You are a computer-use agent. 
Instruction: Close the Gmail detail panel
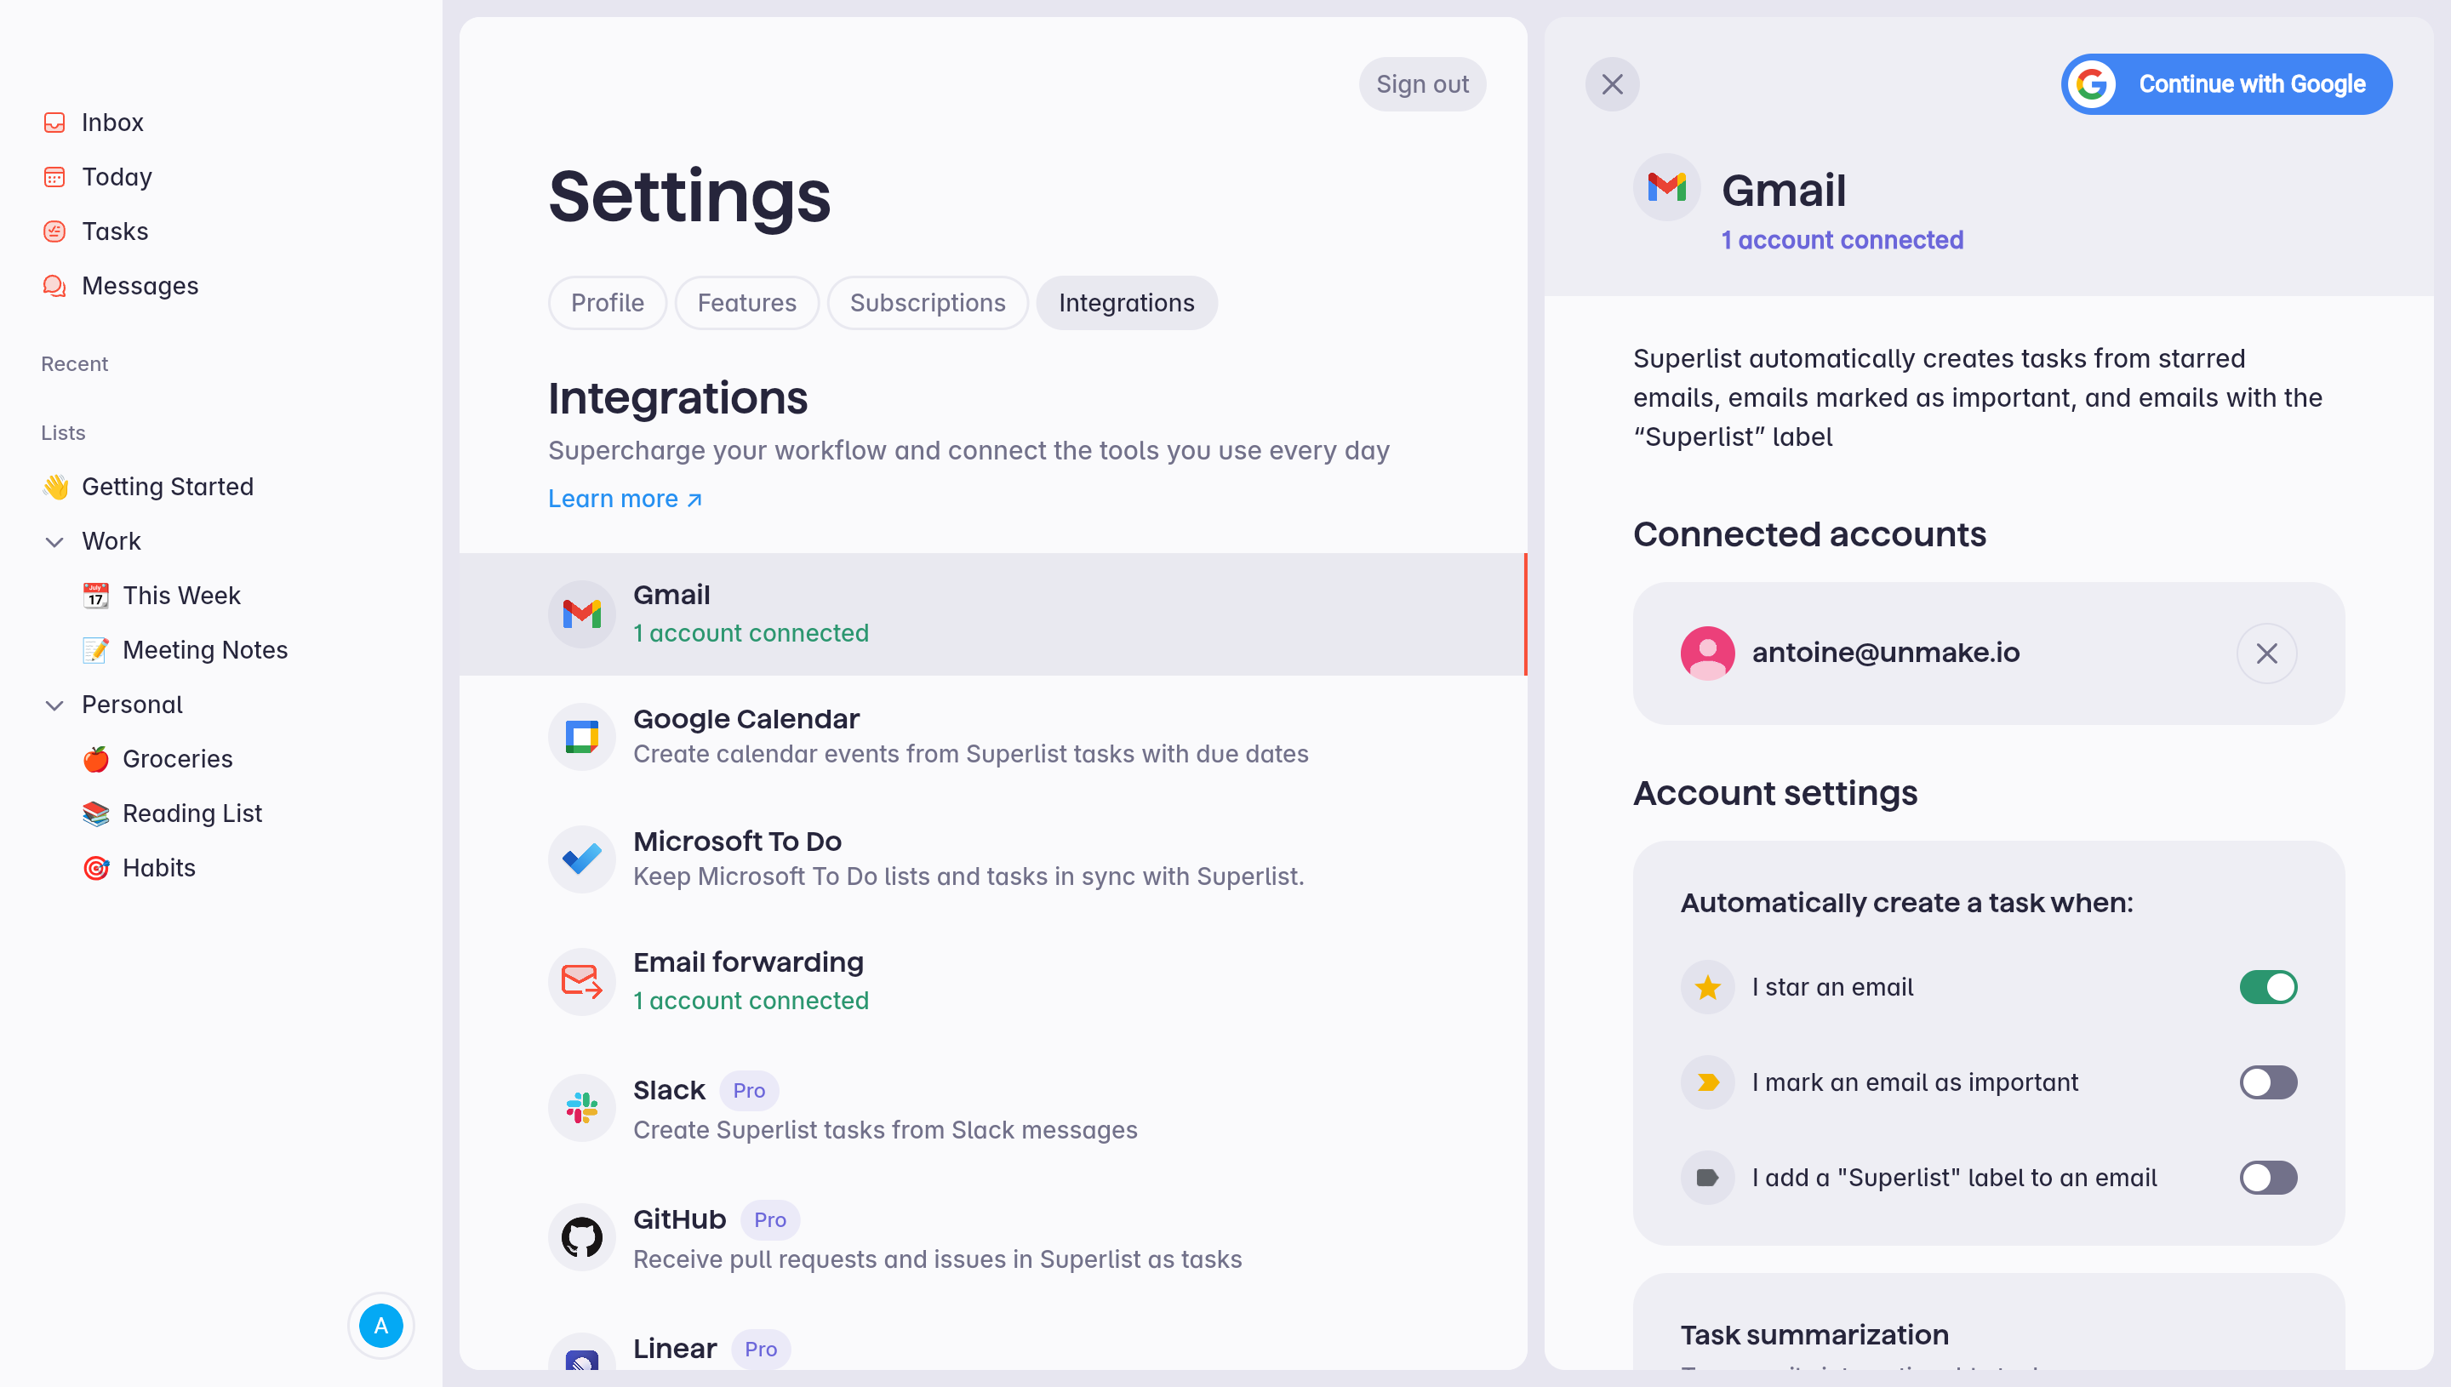[x=1612, y=84]
